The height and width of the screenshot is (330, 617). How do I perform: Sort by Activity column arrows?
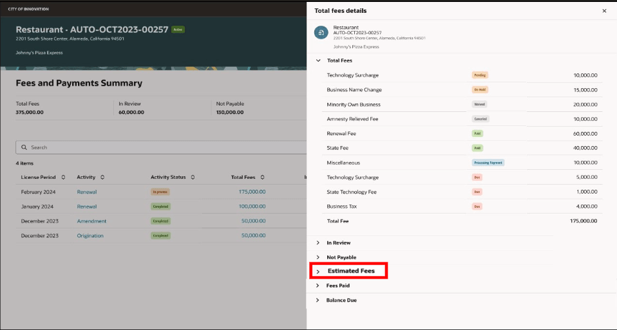102,177
